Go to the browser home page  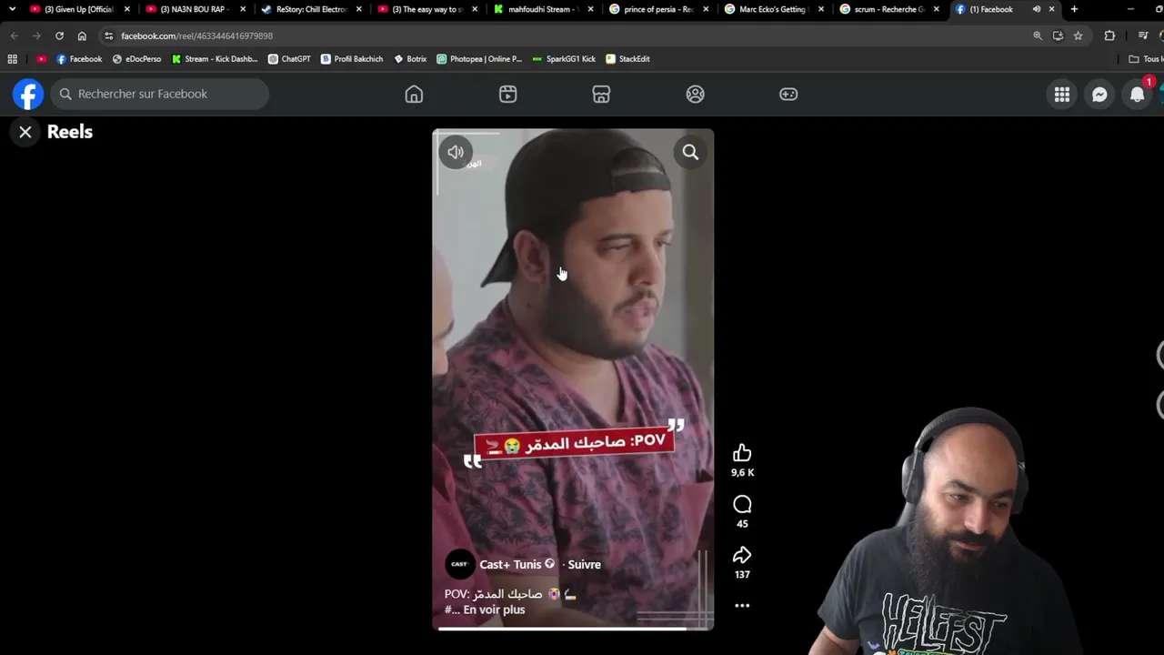[82, 35]
